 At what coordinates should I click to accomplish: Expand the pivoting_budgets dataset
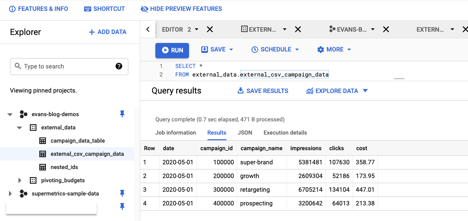click(20, 180)
